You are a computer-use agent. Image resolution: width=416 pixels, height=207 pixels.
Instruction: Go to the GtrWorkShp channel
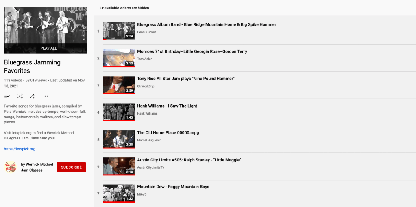[x=146, y=86]
